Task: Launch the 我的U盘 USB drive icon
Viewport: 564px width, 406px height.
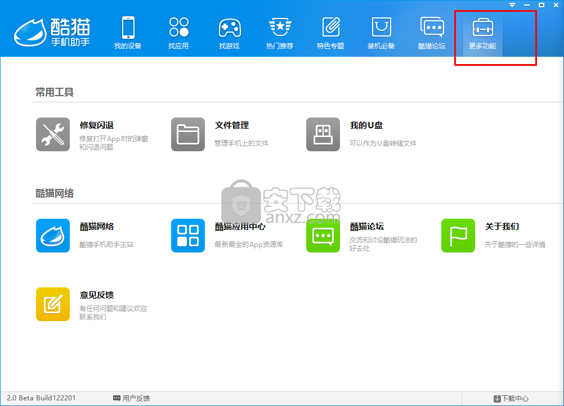Action: coord(323,134)
